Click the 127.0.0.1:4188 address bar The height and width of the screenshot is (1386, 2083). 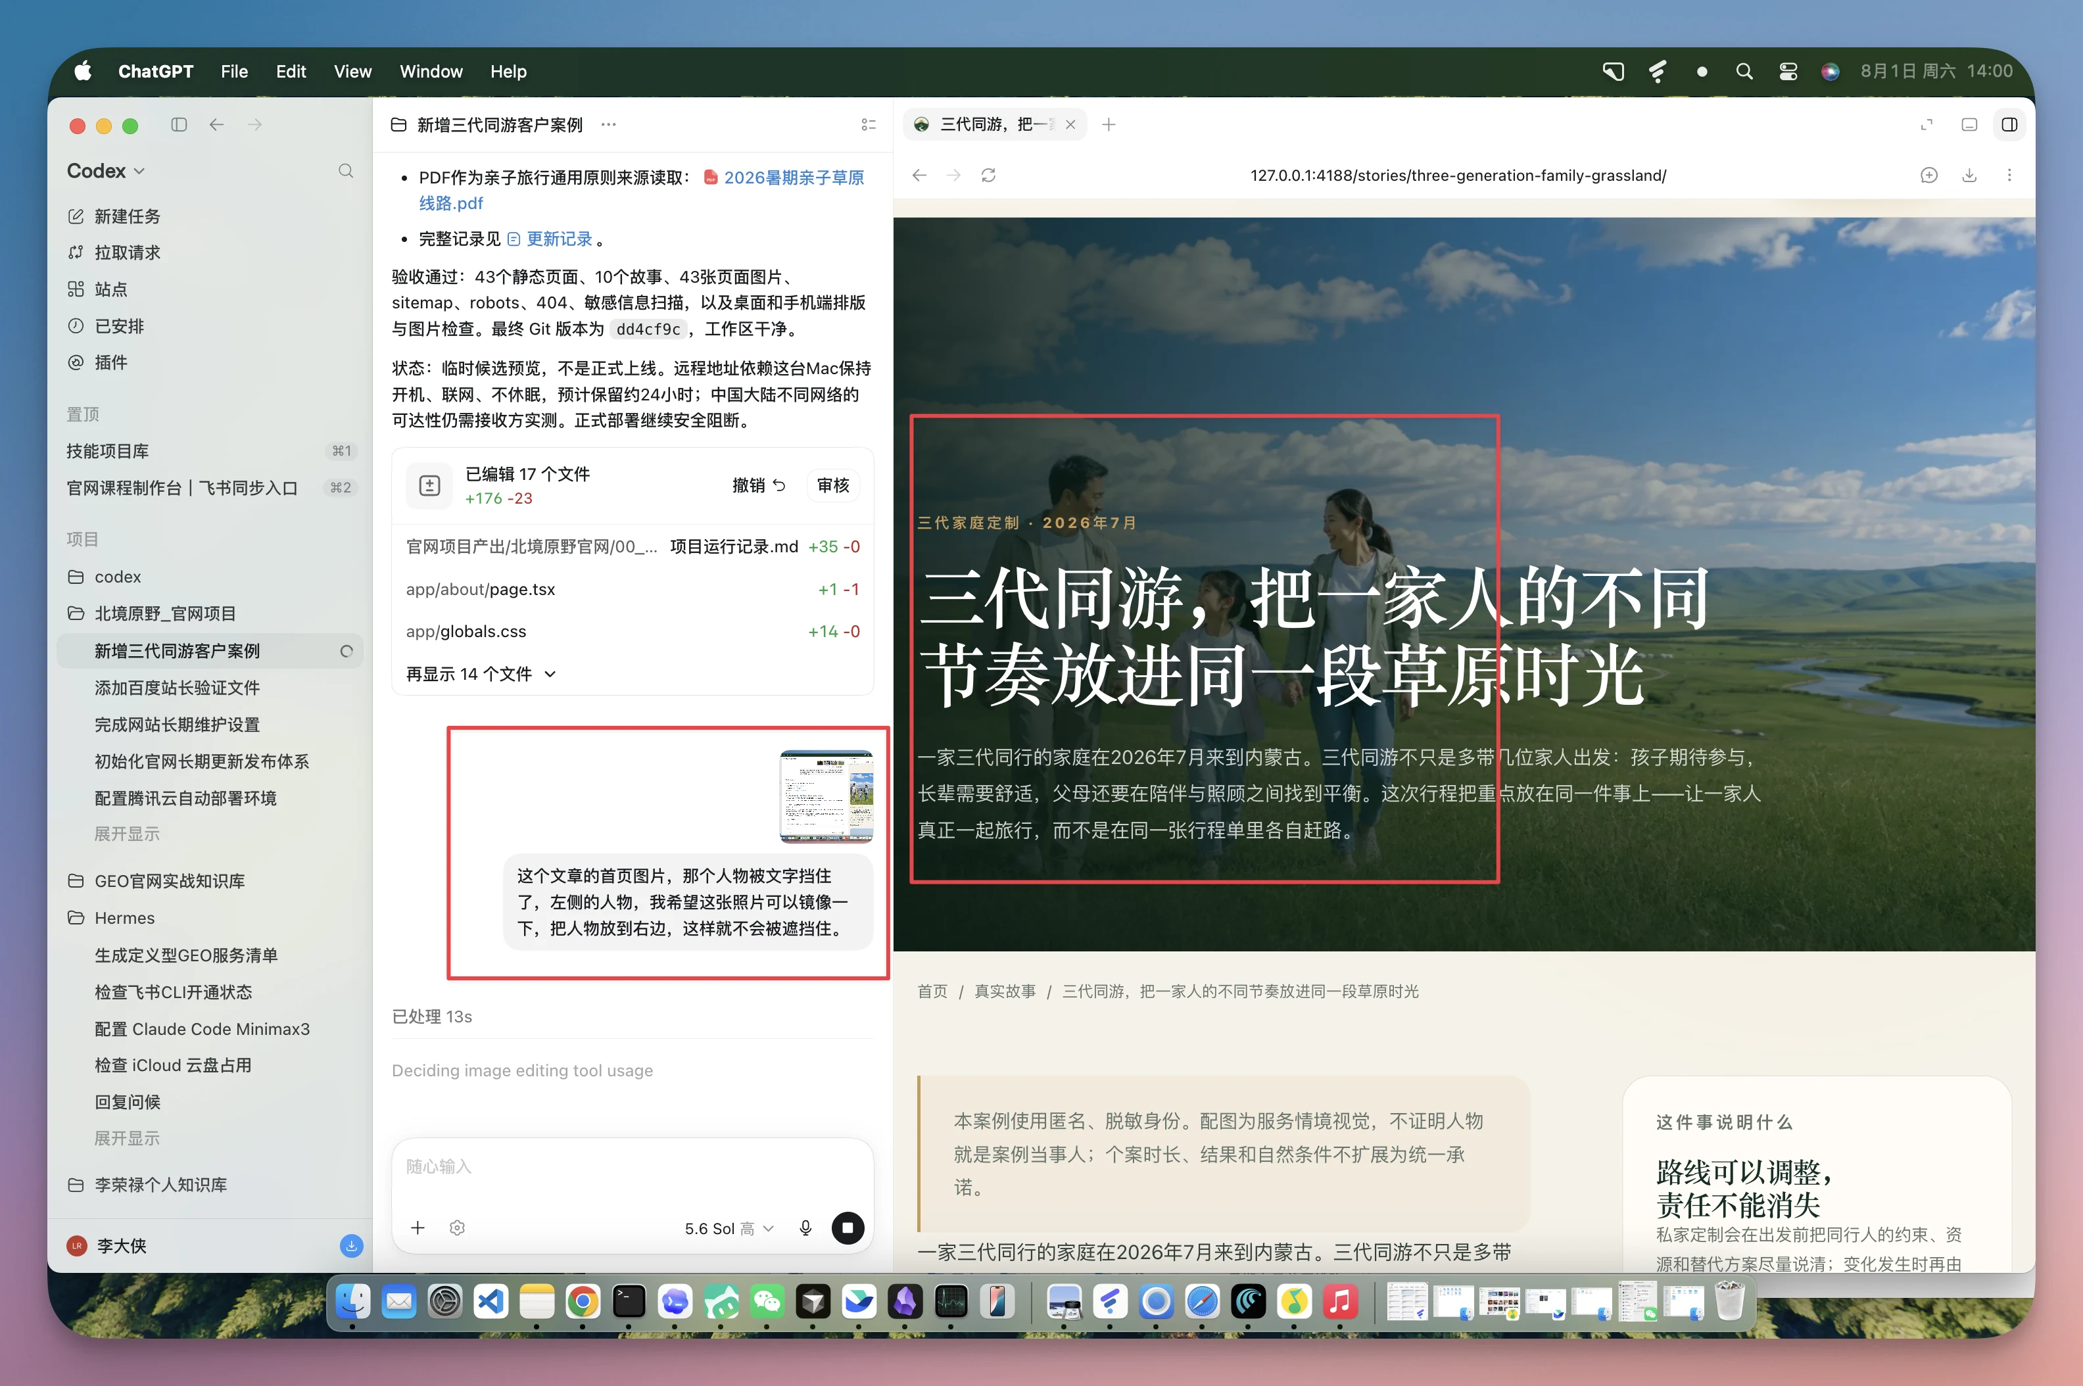click(1458, 175)
